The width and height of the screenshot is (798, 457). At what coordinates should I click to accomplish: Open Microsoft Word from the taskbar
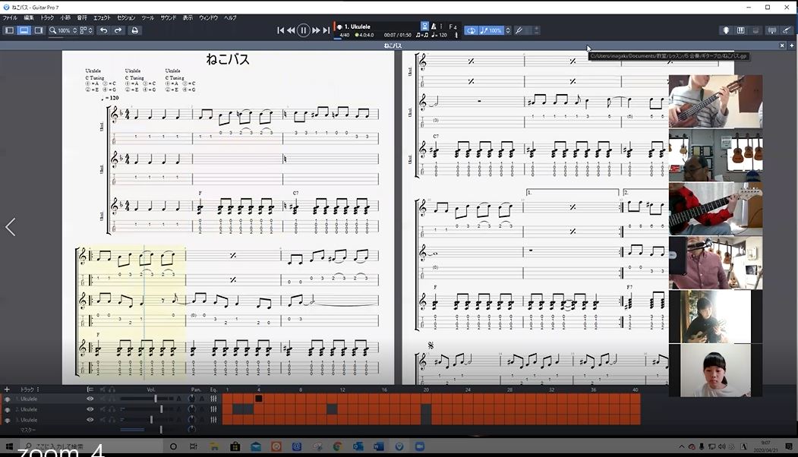[378, 446]
